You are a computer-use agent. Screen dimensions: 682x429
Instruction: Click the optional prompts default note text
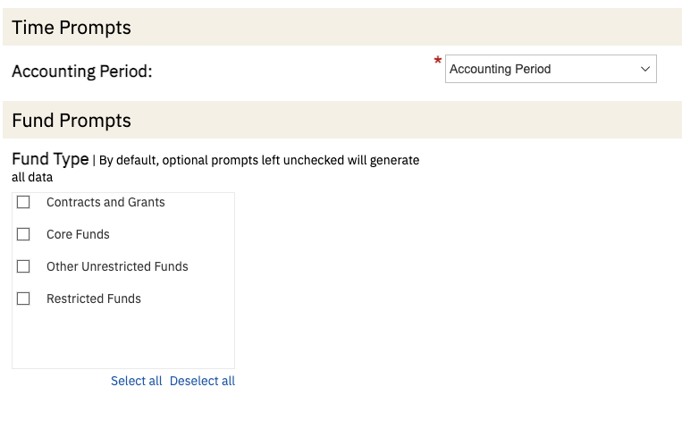click(x=258, y=161)
